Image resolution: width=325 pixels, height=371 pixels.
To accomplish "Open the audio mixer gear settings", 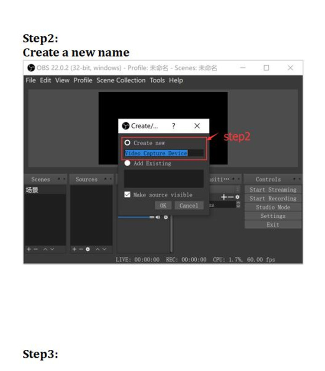I will tap(166, 217).
